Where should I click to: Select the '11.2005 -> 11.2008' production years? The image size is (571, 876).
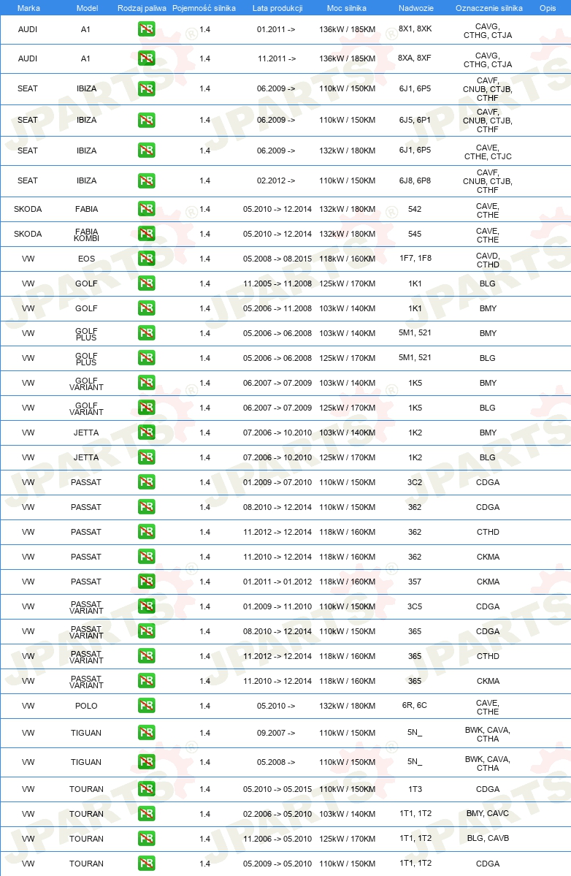[x=277, y=283]
